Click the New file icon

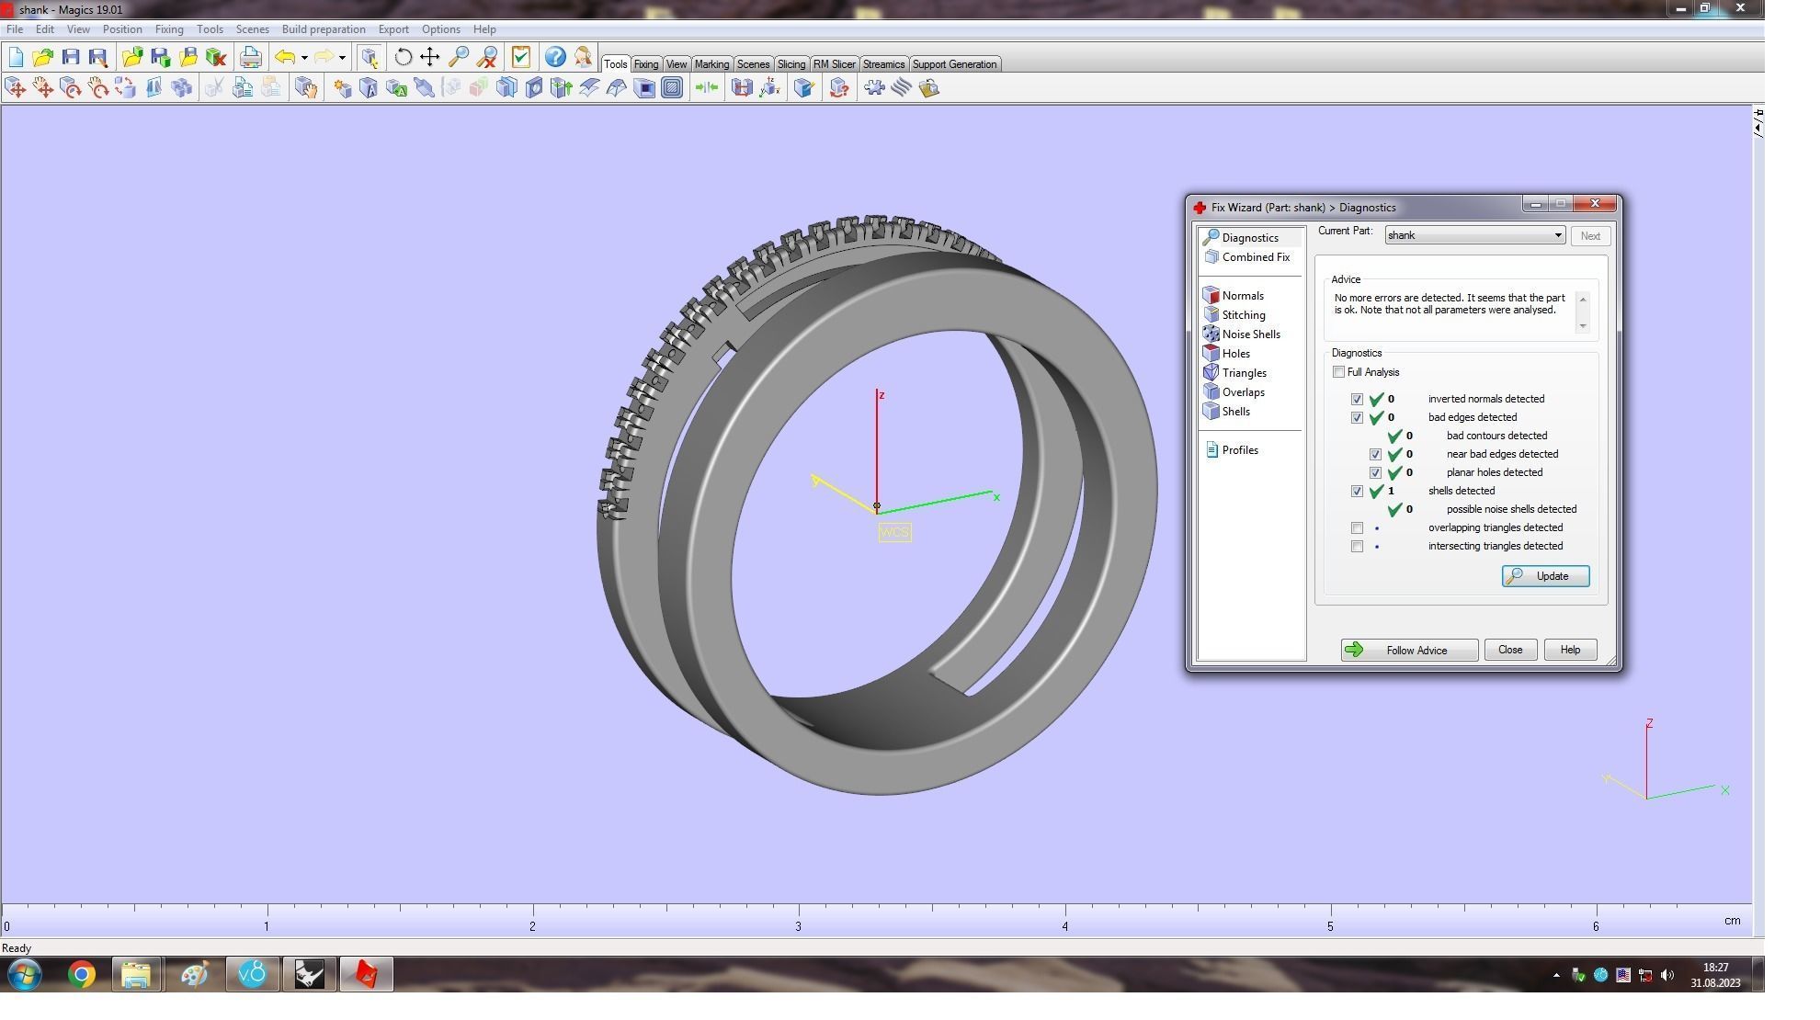(16, 57)
